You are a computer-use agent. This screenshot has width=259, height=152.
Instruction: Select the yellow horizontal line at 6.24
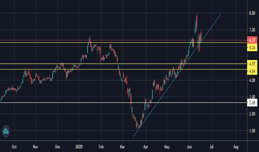pos(124,43)
